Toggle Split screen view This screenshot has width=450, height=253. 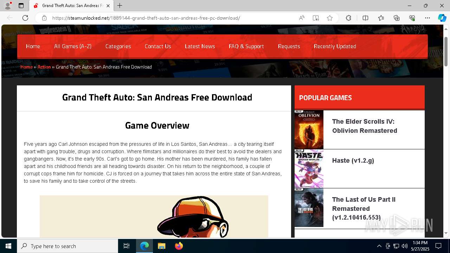(365, 18)
